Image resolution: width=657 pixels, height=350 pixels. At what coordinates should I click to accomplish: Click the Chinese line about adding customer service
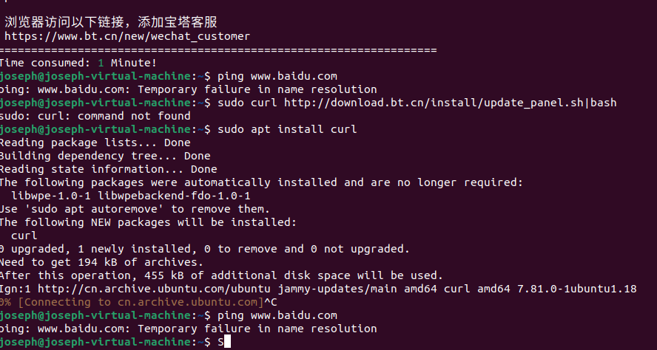click(x=111, y=22)
